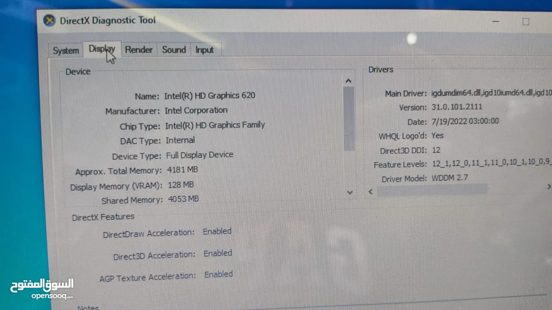This screenshot has height=310, width=552.
Task: Click the AGP Texture Acceleration Enabled value
Action: click(218, 274)
